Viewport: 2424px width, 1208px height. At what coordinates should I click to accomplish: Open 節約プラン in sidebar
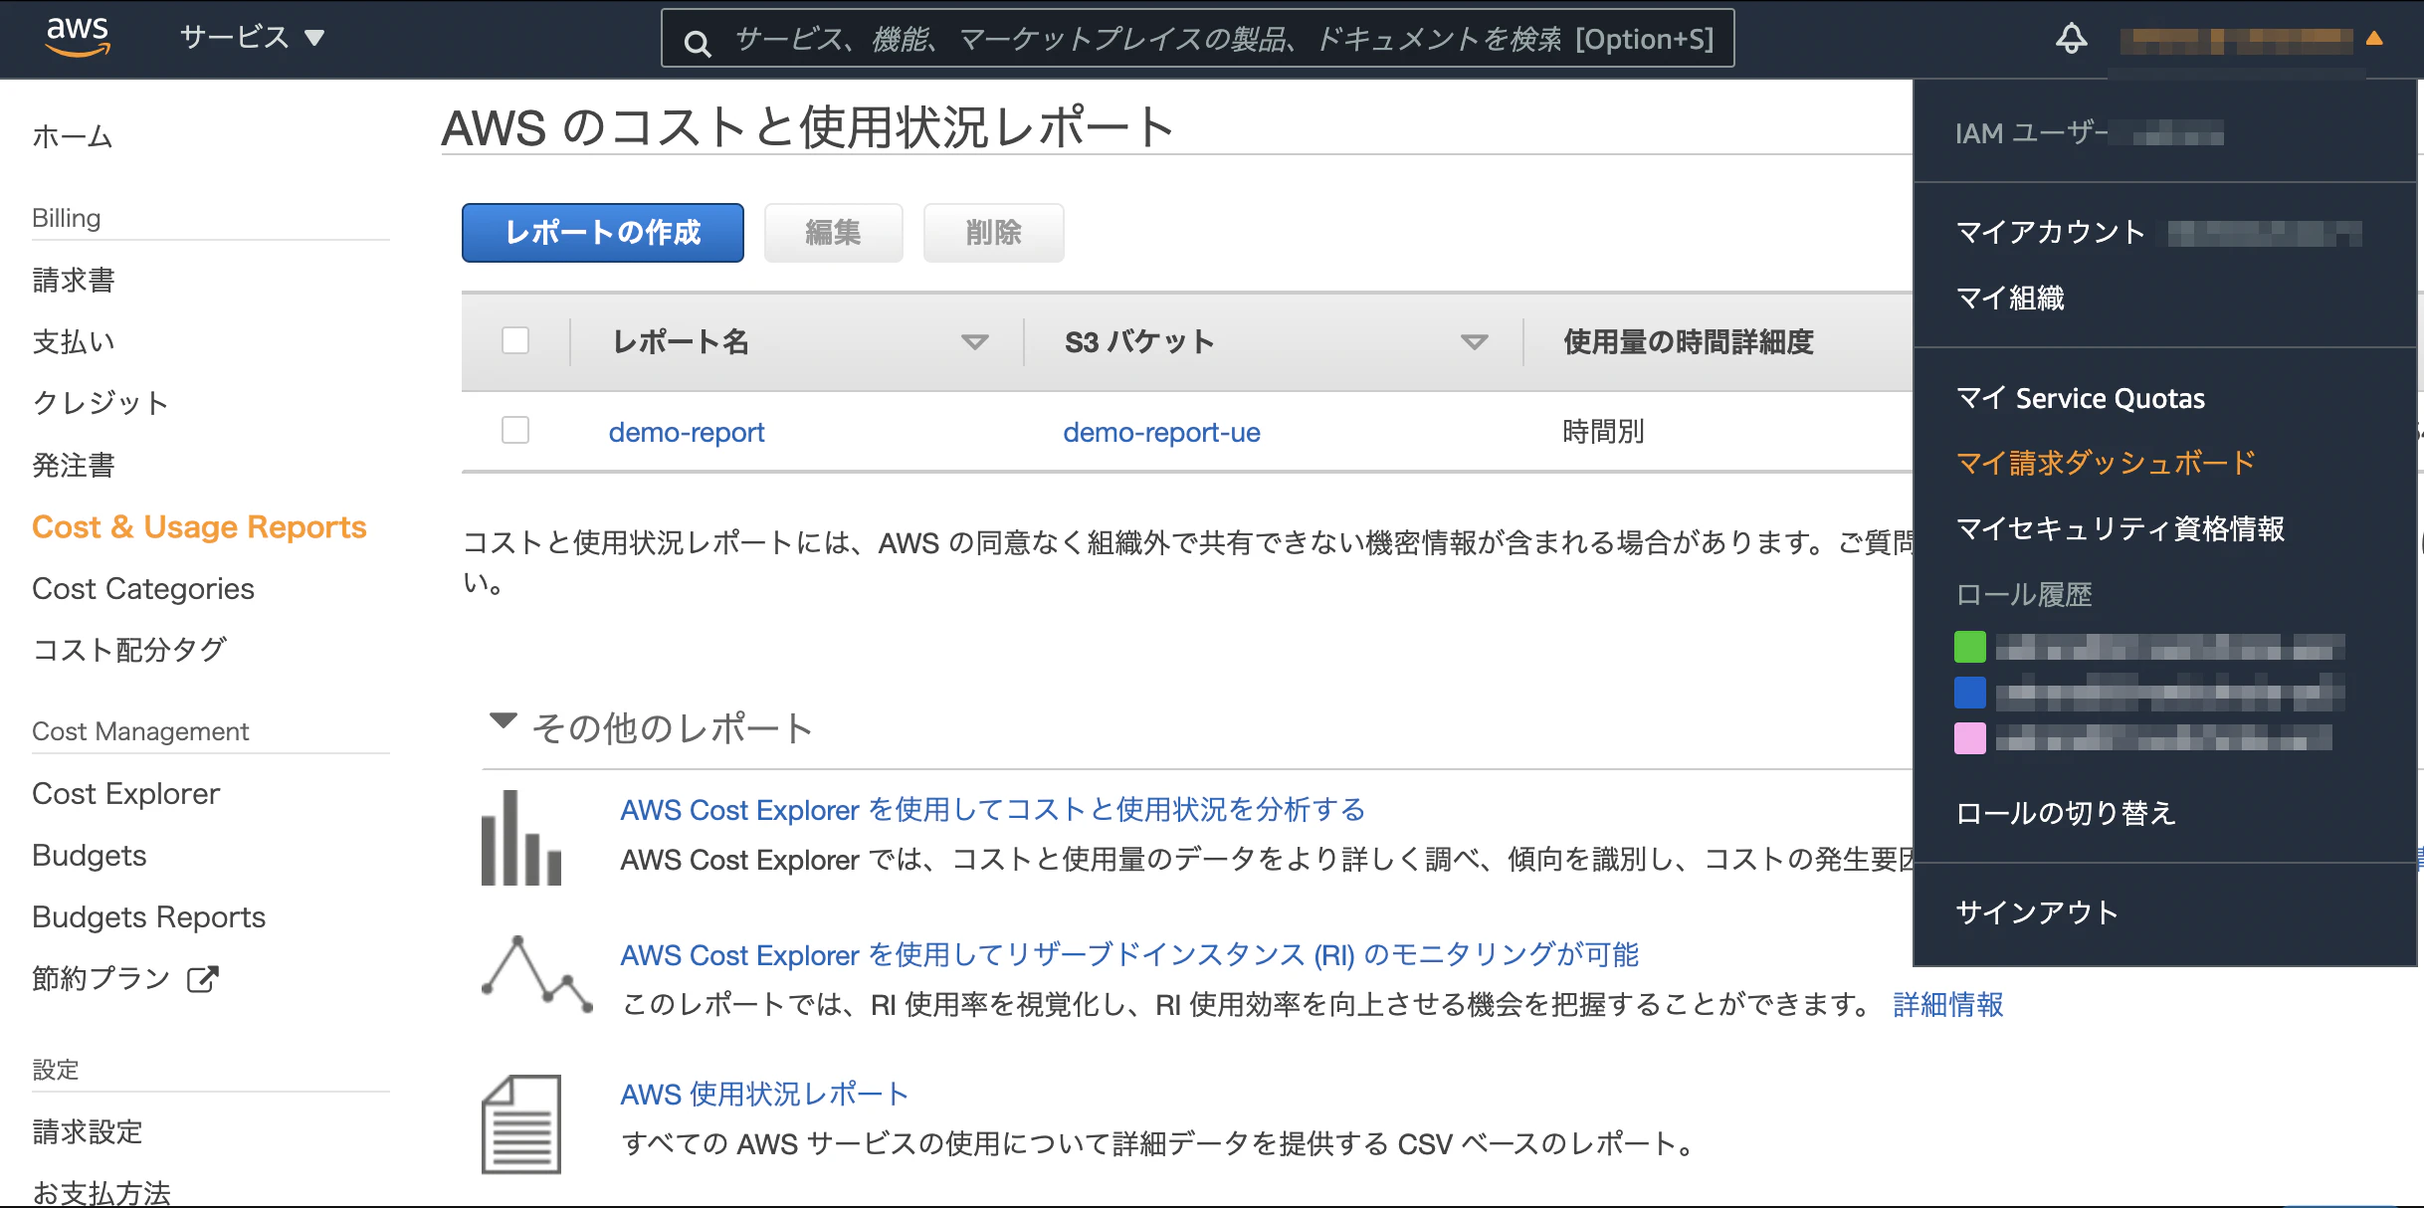pos(101,979)
